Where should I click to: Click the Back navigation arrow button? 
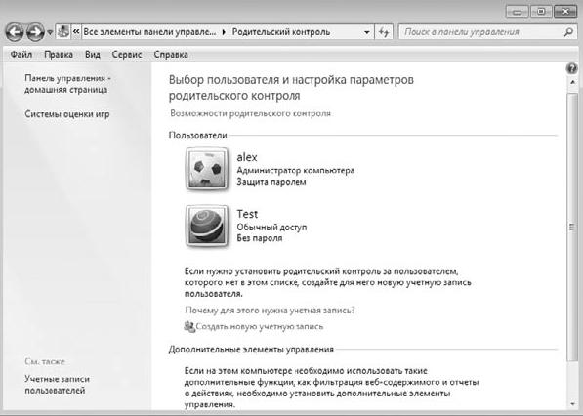coord(15,32)
